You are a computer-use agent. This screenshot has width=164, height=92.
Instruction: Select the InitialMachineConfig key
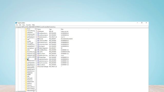pyautogui.click(x=31, y=45)
